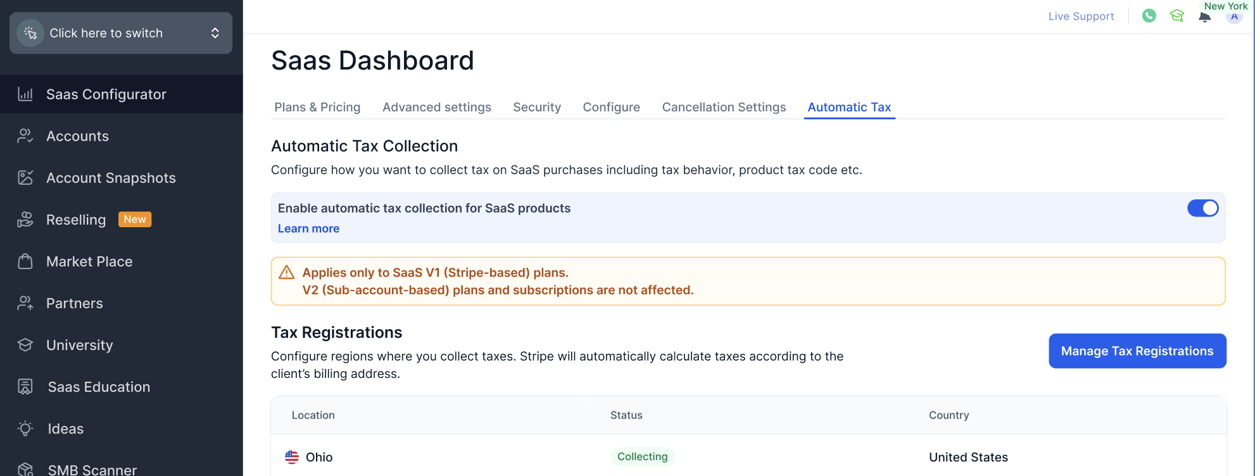Screen dimensions: 1255x476
Task: Open the notifications bell icon
Action: (x=1204, y=17)
